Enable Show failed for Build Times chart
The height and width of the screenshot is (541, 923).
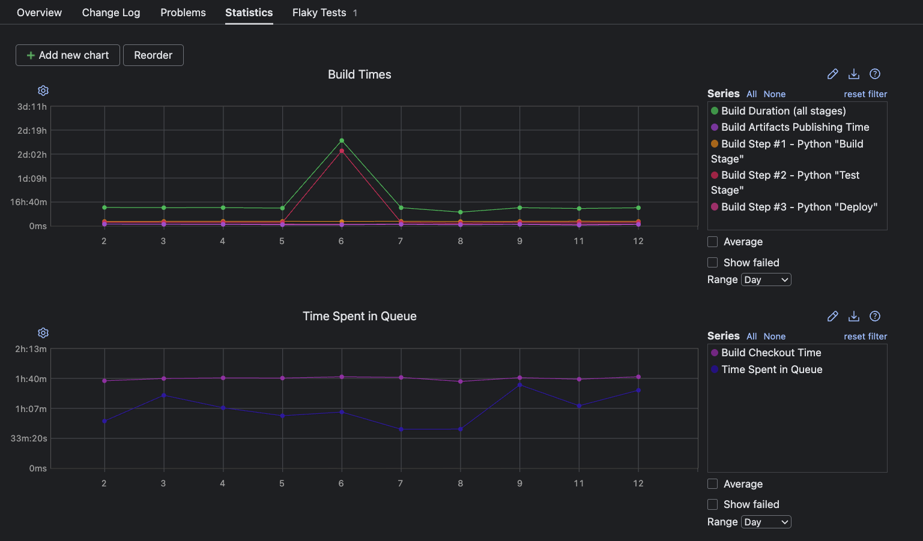coord(713,263)
